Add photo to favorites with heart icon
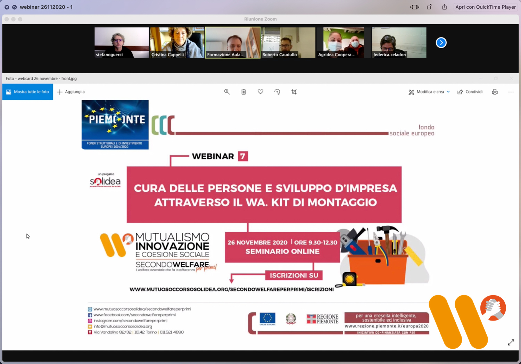The image size is (521, 364). coord(260,92)
